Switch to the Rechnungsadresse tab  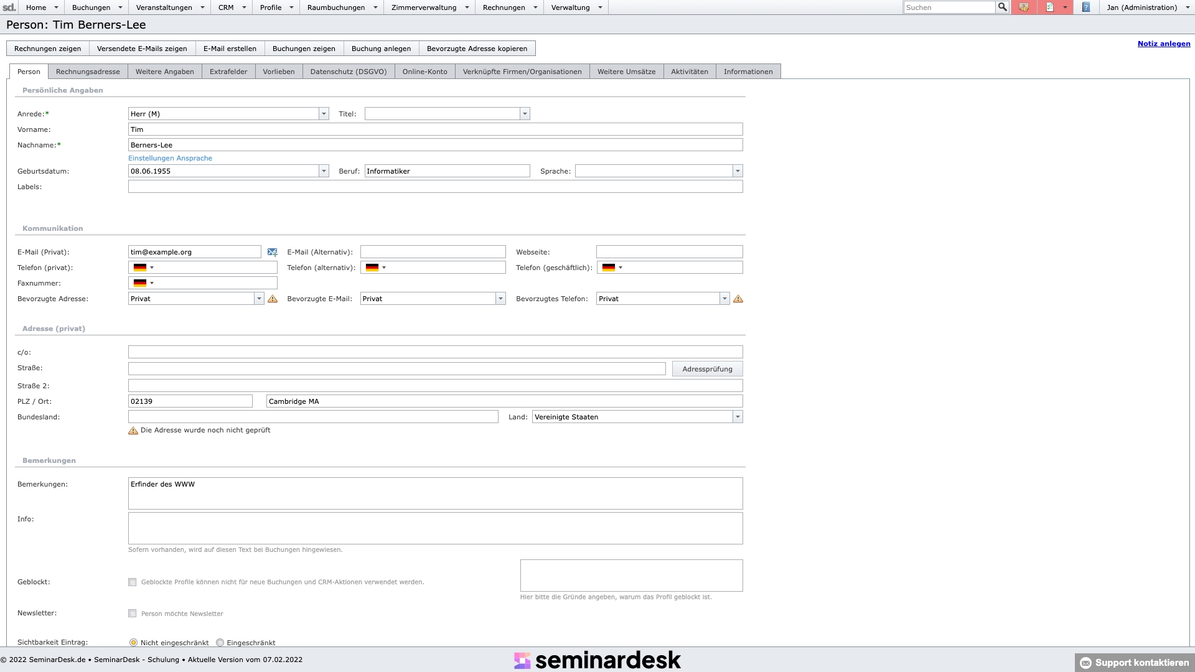88,72
